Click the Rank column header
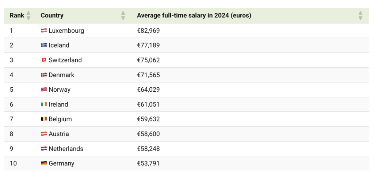The height and width of the screenshot is (183, 374). click(x=17, y=16)
